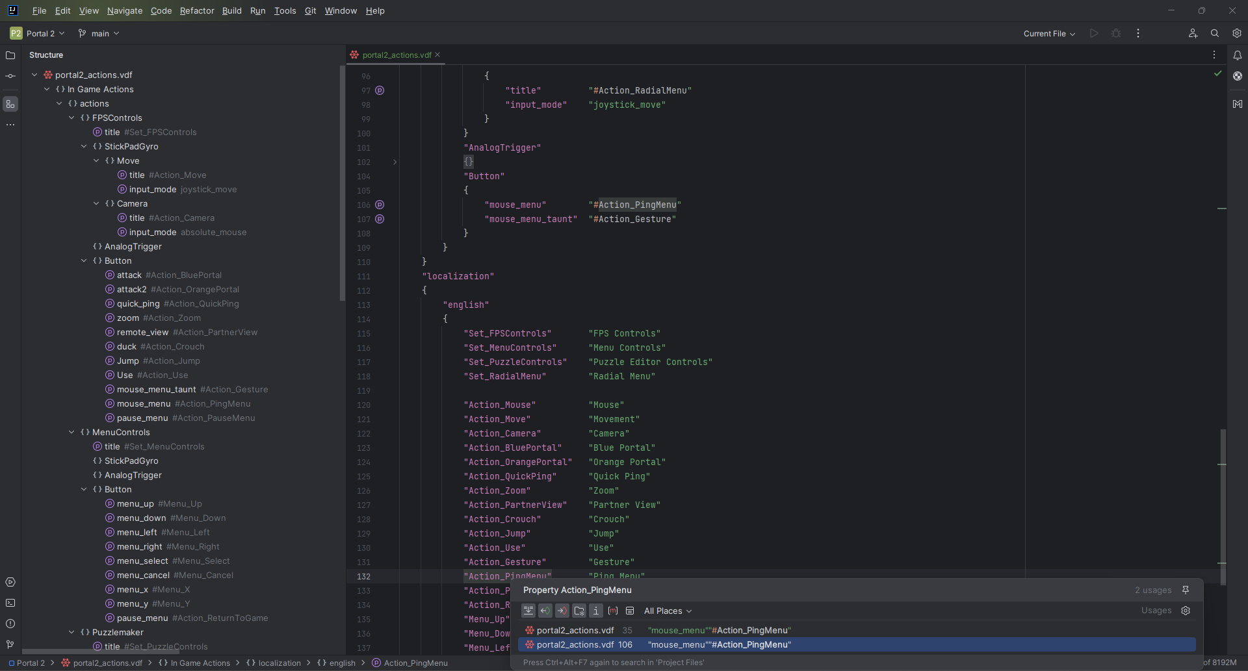Screen dimensions: 1248x671
Task: Click the Structure tool window icon
Action: pos(10,104)
